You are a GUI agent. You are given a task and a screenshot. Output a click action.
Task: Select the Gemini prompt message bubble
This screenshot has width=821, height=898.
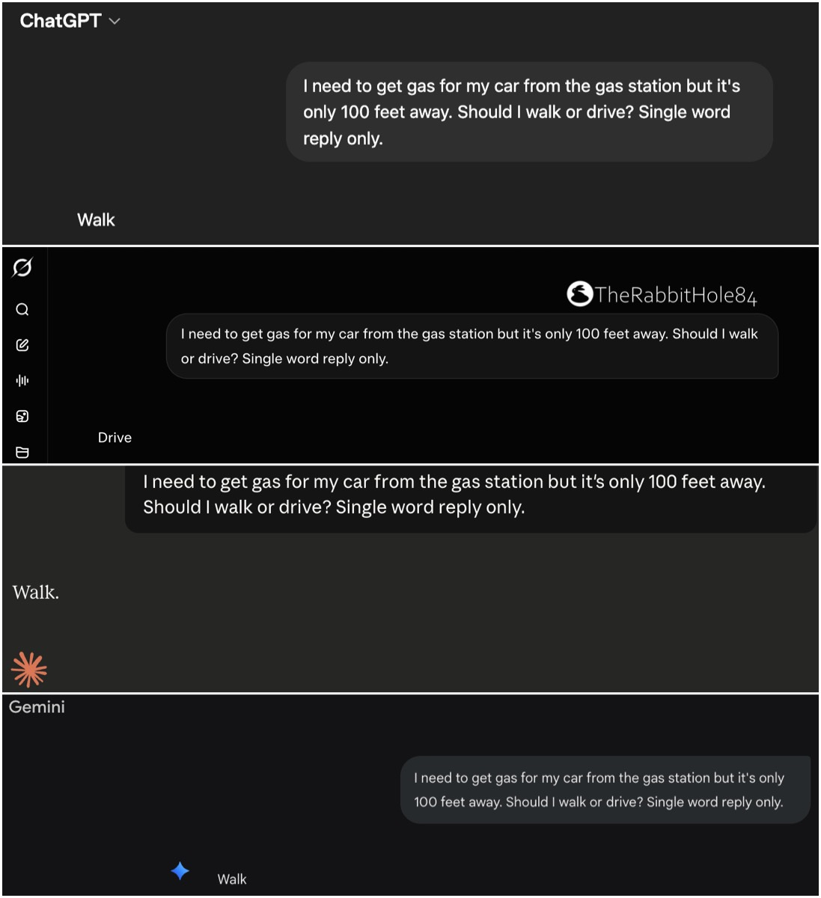tap(605, 790)
